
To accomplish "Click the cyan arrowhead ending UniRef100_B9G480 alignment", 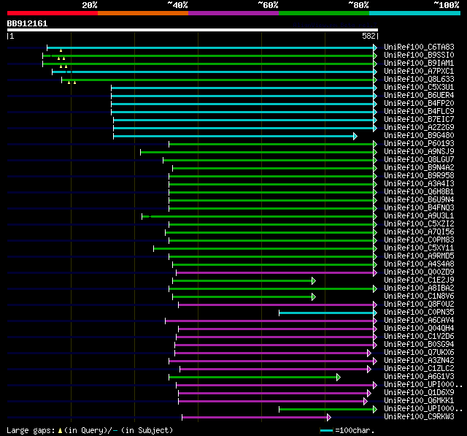I will [355, 136].
